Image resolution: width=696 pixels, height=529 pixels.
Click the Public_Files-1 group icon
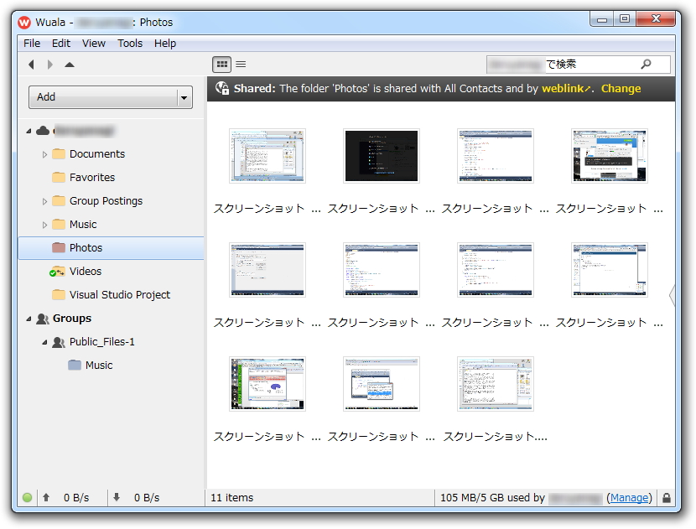coord(59,342)
